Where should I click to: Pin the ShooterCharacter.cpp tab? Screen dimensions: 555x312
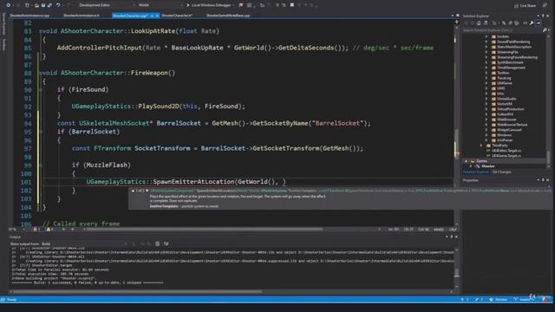click(x=152, y=16)
